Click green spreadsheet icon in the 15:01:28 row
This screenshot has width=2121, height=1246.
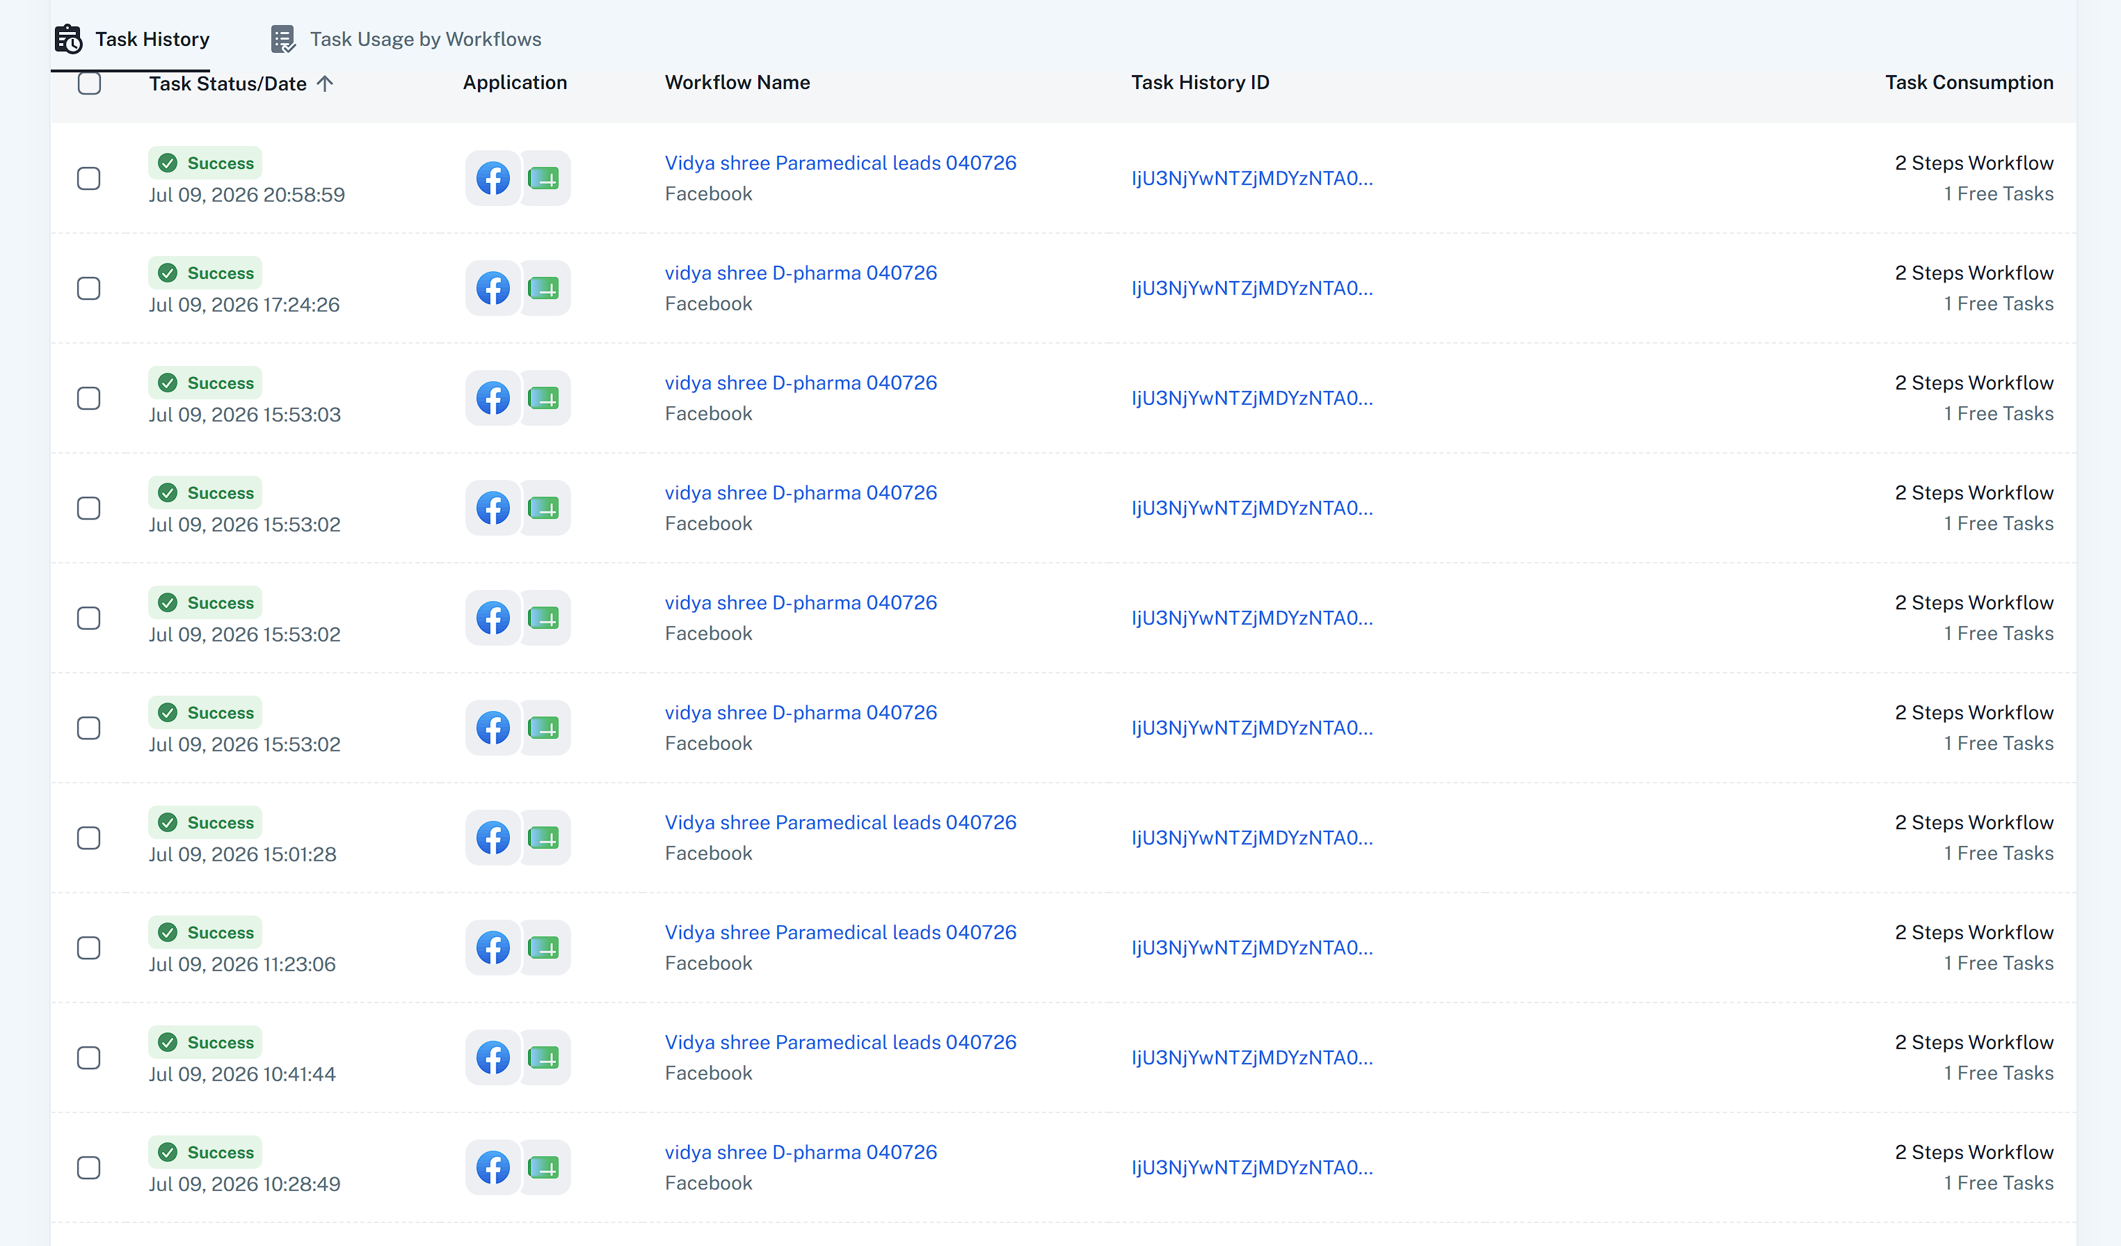pyautogui.click(x=544, y=838)
